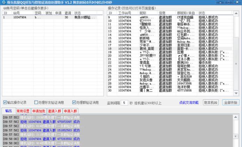
Task: Enable the 处理好友验证消息 checkbox
Action: [36, 103]
